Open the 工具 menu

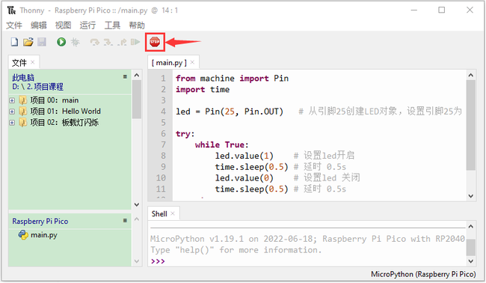[x=112, y=25]
